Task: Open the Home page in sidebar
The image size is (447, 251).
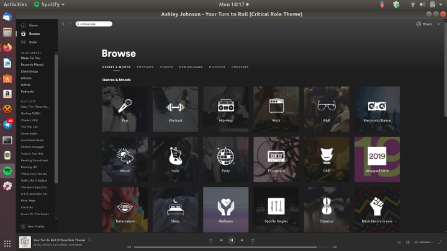Action: [33, 25]
